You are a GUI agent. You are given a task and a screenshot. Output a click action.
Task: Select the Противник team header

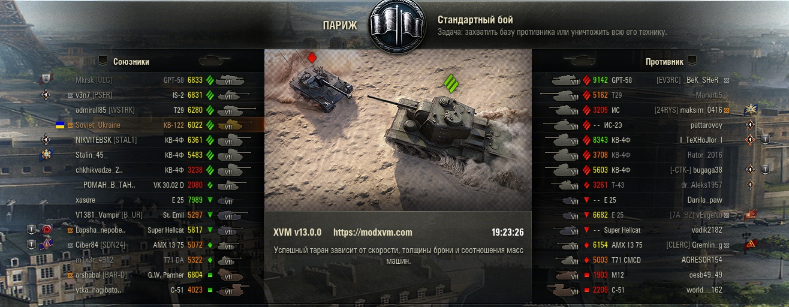coord(664,61)
